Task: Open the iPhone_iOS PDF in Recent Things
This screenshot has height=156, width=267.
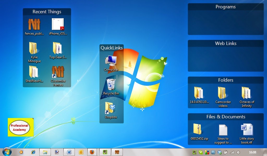Action: tap(58, 25)
